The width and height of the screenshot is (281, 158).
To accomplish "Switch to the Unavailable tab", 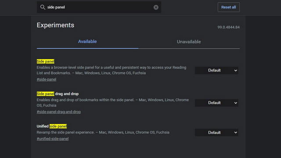I will click(189, 42).
